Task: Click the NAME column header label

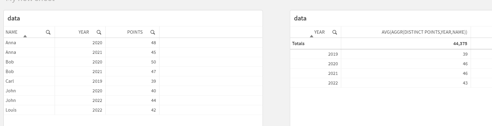Action: [x=12, y=32]
